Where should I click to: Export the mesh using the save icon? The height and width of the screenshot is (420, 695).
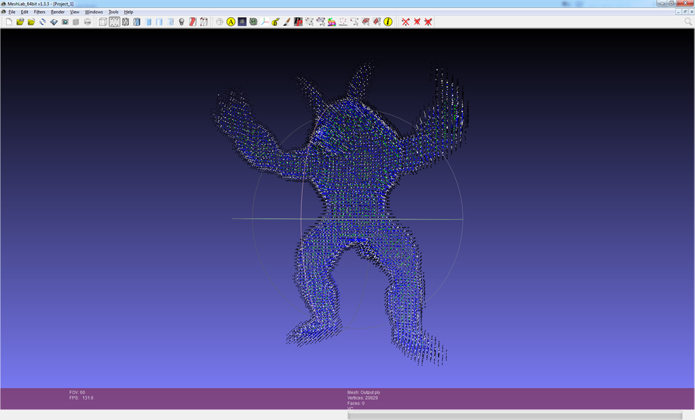(x=54, y=22)
